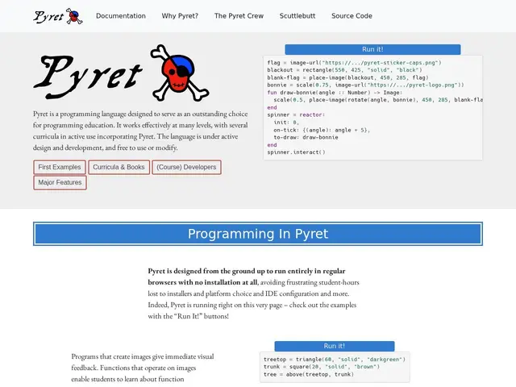Click inside the treetop code editor
The image size is (516, 387).
(335, 367)
